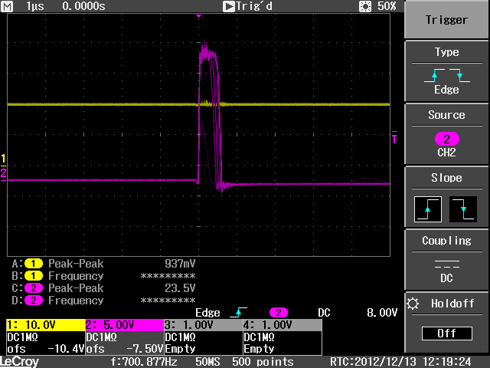
Task: Click the RTC date time readout
Action: 400,362
